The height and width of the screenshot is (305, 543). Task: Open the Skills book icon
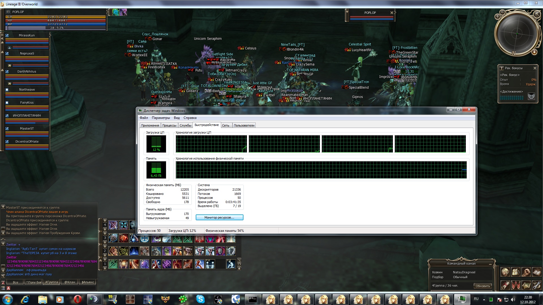pos(537,272)
